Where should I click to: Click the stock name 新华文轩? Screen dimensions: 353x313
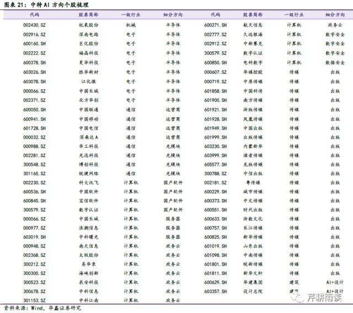pos(253,273)
